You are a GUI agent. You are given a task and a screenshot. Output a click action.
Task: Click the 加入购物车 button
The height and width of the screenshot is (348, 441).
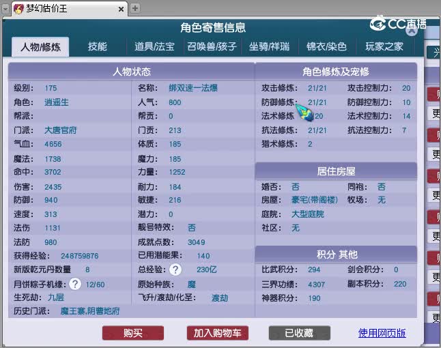217,333
